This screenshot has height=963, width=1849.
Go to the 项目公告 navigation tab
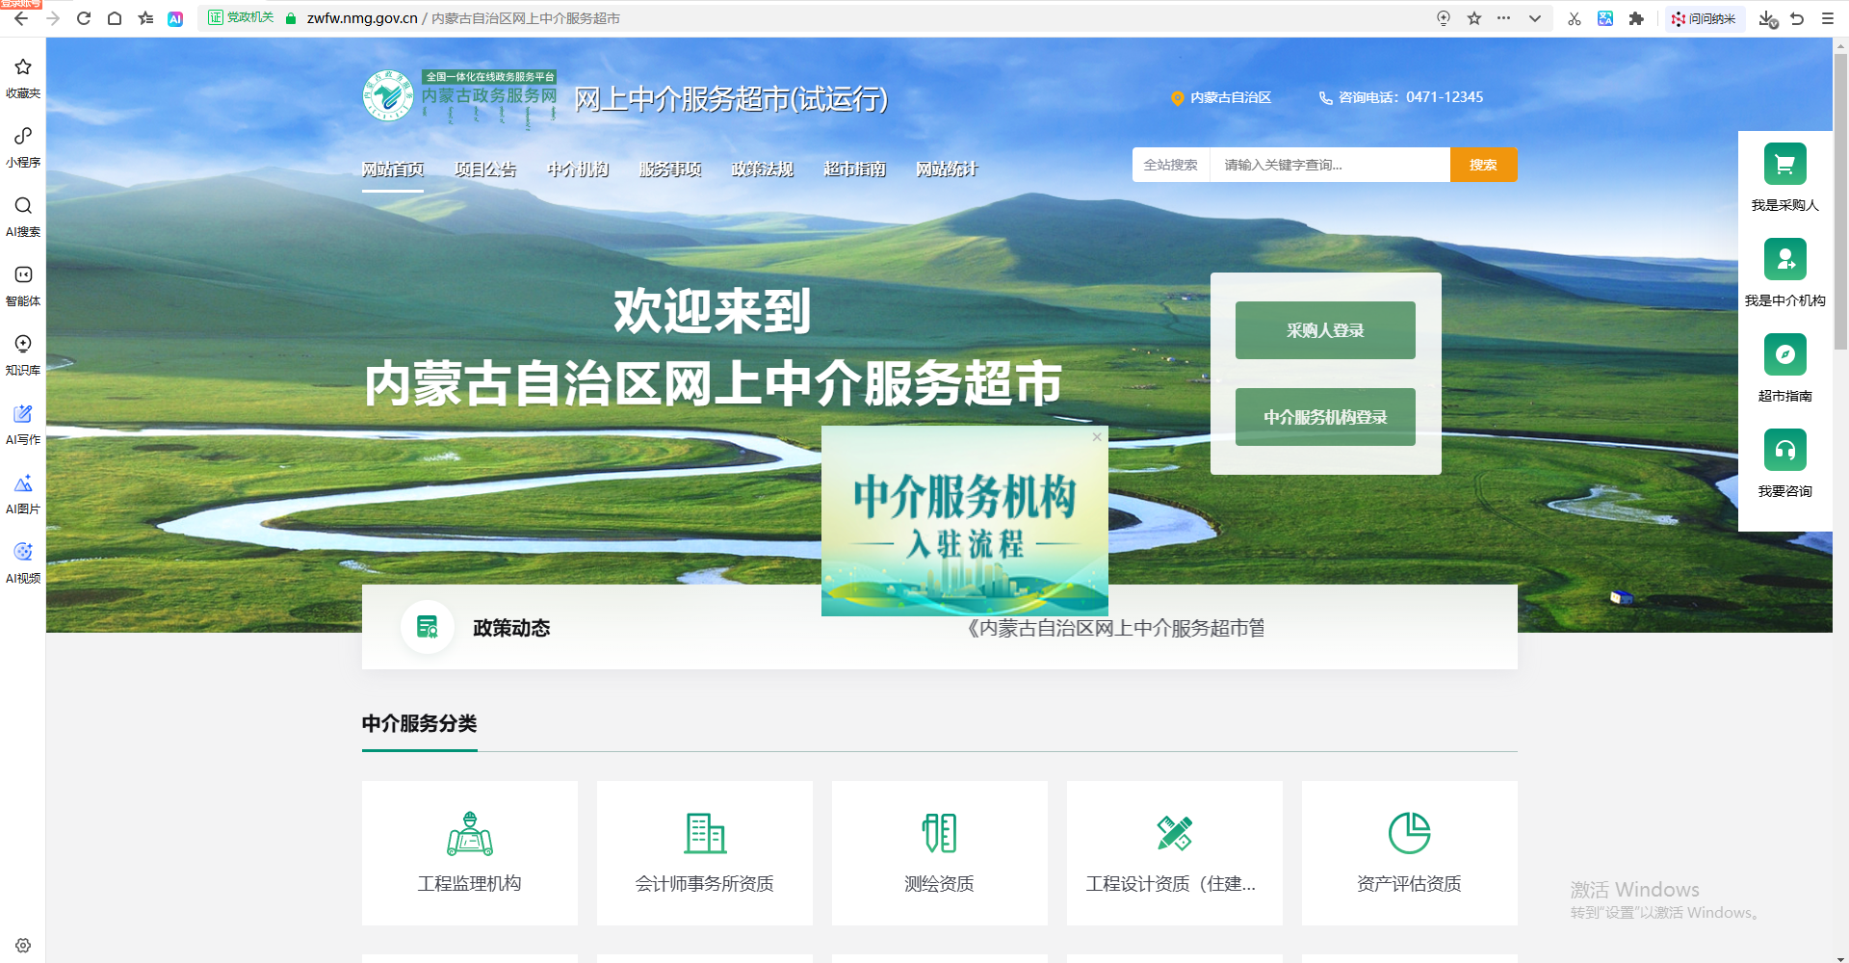point(485,169)
